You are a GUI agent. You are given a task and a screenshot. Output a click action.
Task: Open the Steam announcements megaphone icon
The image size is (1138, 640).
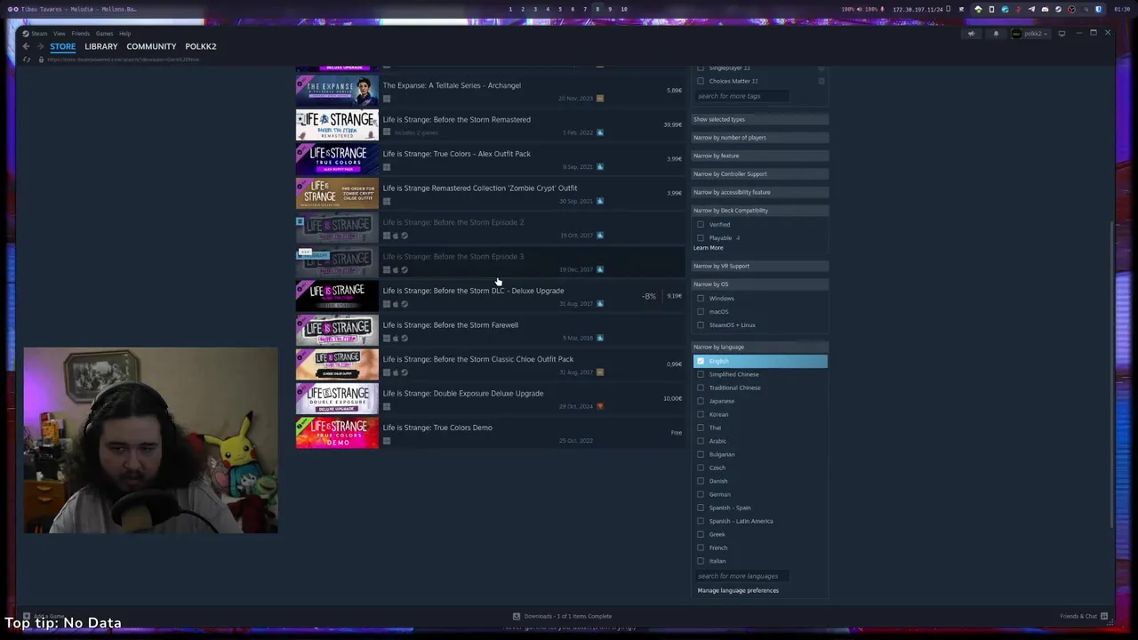(x=972, y=34)
